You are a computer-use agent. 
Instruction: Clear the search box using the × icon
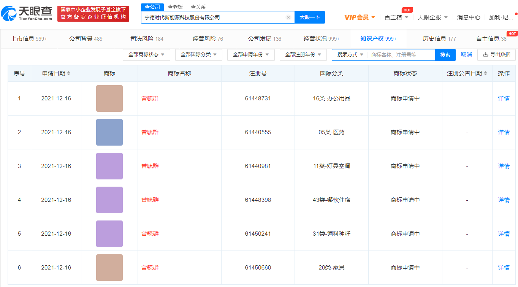[x=288, y=17]
